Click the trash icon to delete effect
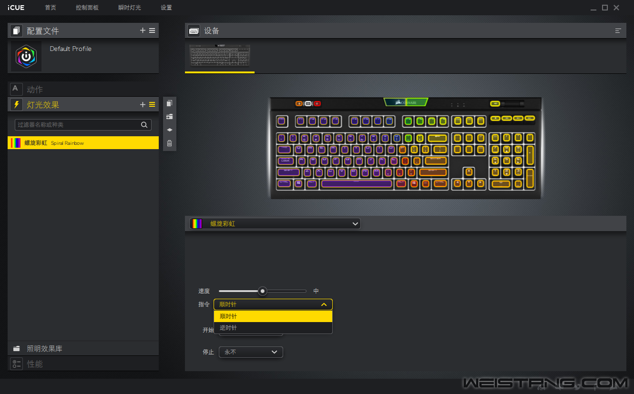 pos(169,143)
